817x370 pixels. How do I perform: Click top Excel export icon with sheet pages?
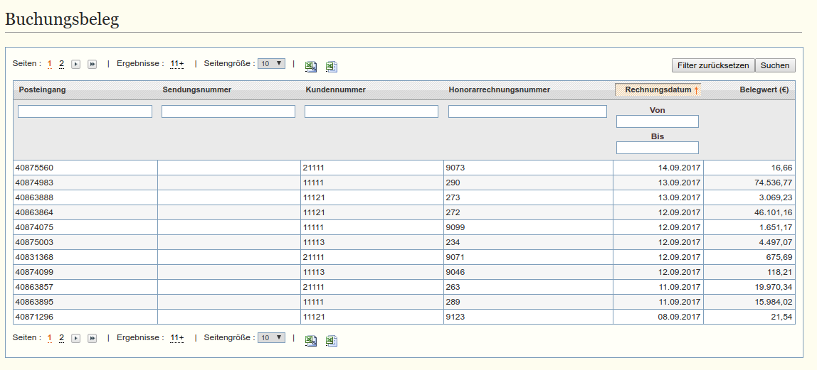click(x=332, y=66)
